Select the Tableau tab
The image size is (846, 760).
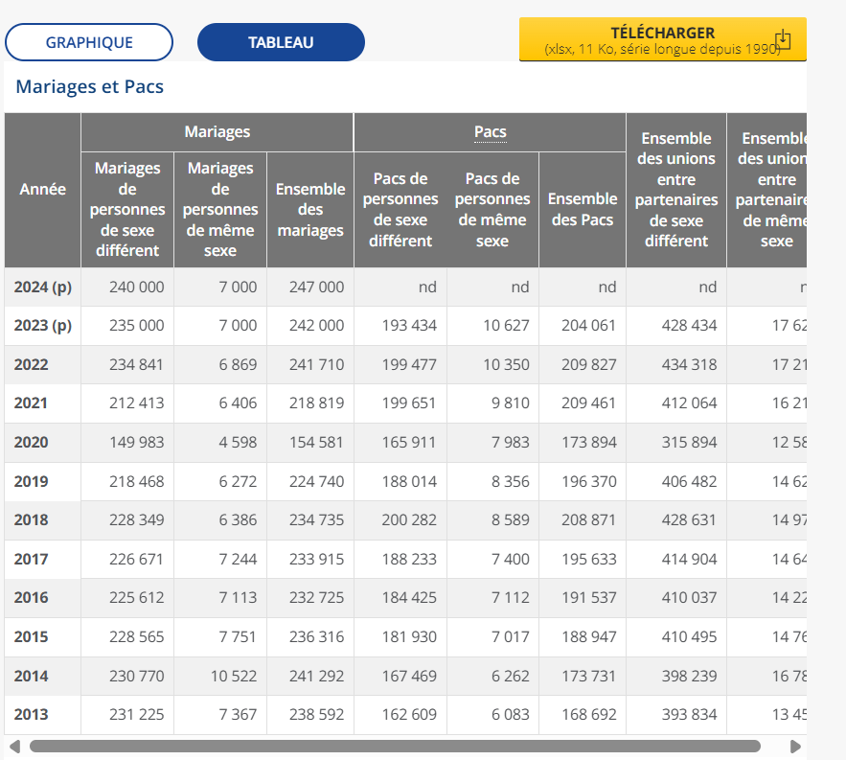pos(281,42)
